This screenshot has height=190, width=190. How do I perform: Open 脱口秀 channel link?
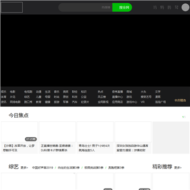(28, 102)
